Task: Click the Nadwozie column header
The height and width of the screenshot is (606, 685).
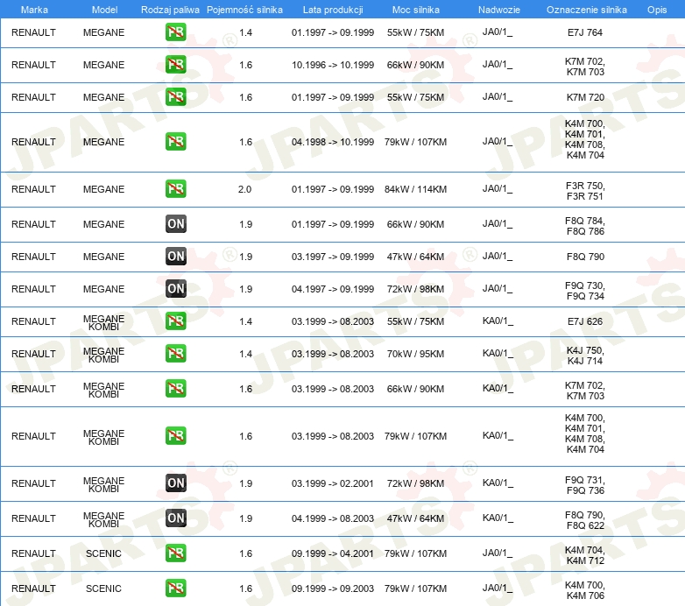Action: (499, 10)
